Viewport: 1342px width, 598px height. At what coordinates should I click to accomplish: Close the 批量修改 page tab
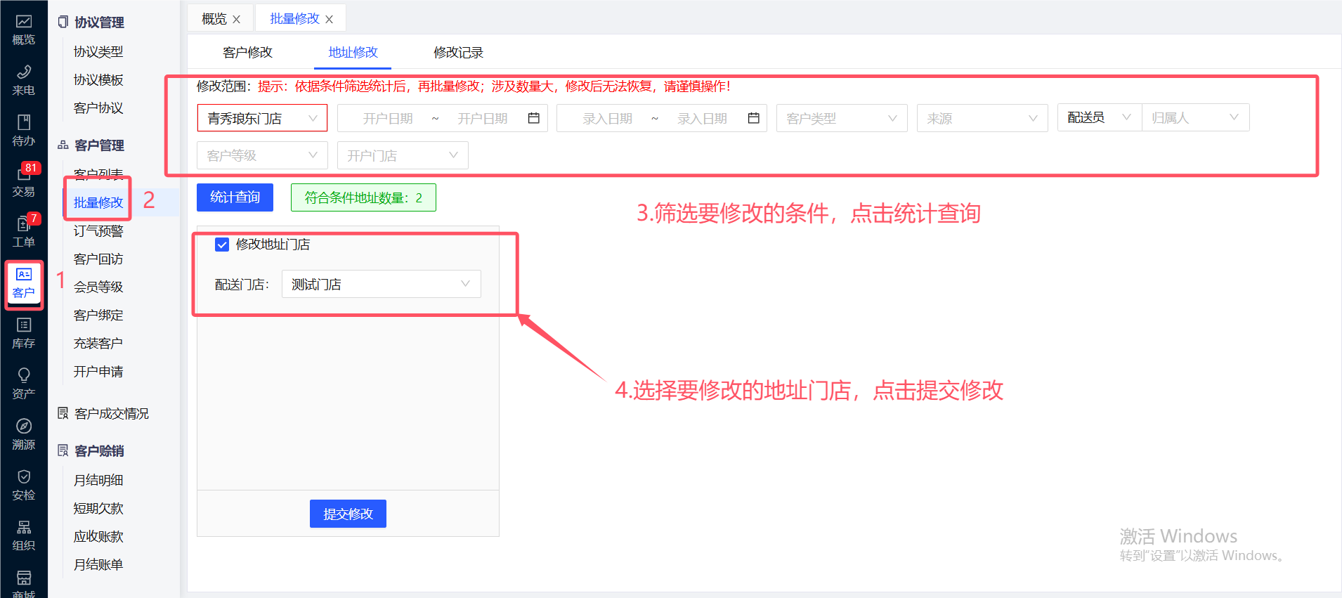click(329, 20)
